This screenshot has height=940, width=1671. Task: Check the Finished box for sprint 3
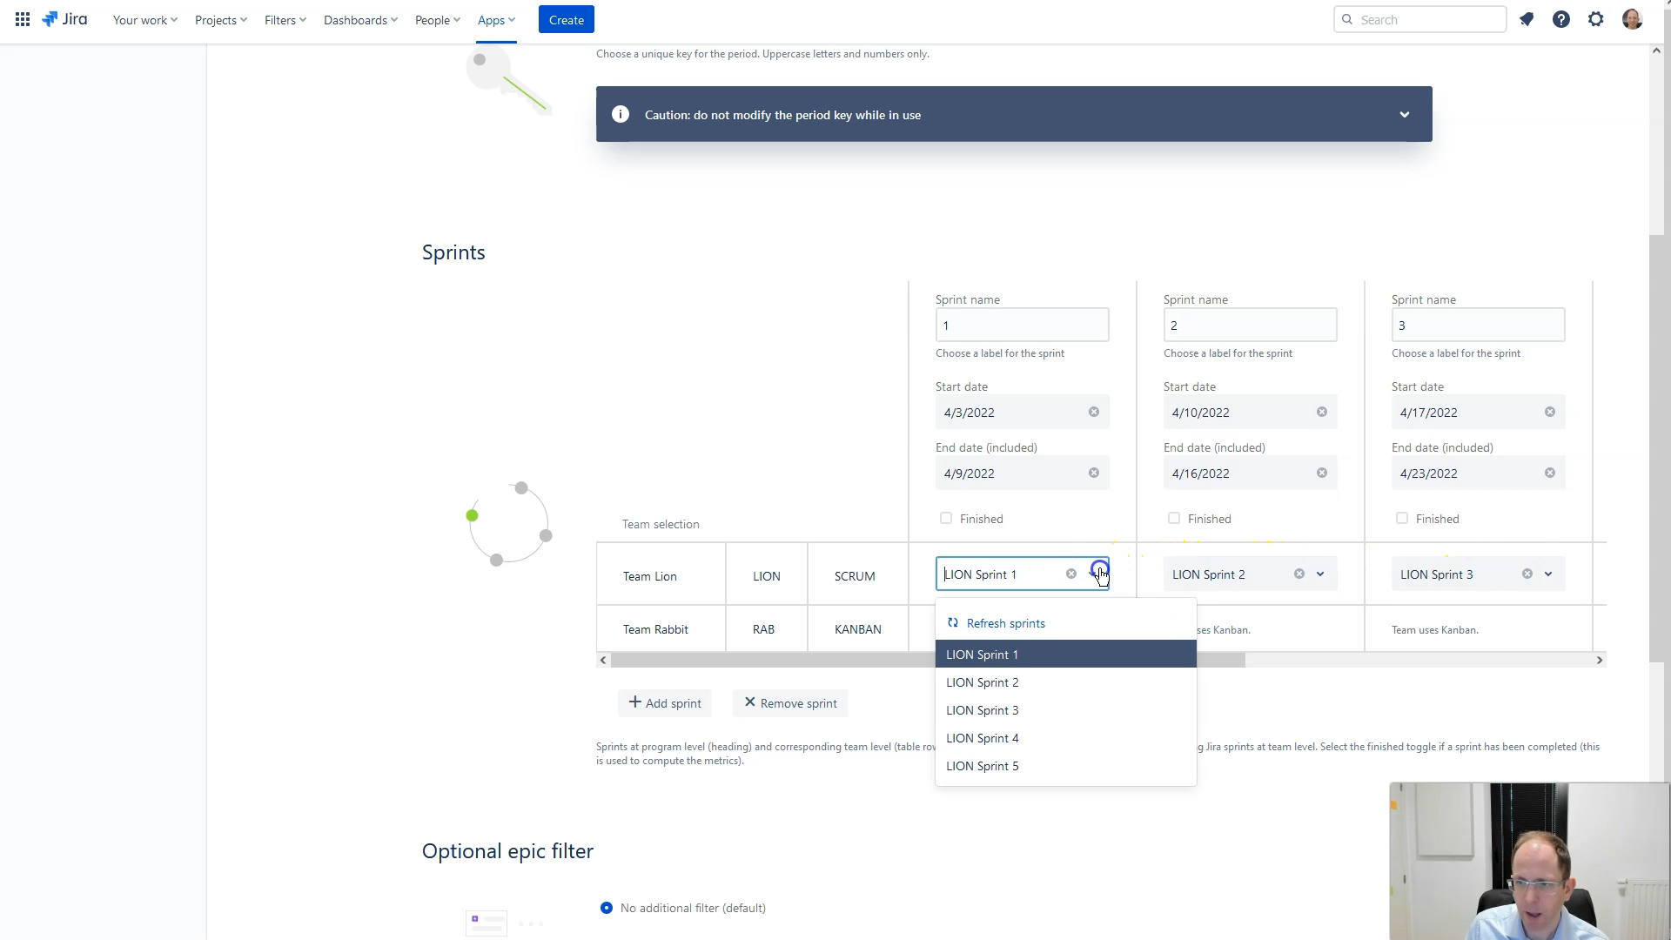tap(1402, 518)
